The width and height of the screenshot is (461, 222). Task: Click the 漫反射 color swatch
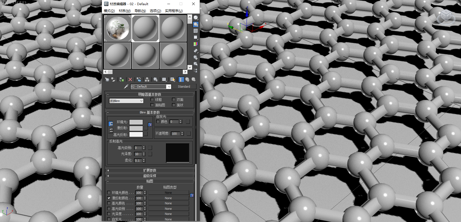pos(136,128)
